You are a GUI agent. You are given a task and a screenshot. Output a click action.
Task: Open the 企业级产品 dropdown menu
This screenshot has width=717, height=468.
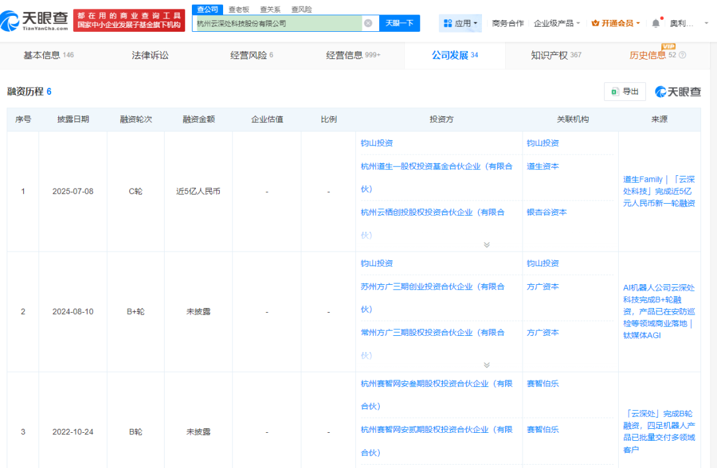557,23
